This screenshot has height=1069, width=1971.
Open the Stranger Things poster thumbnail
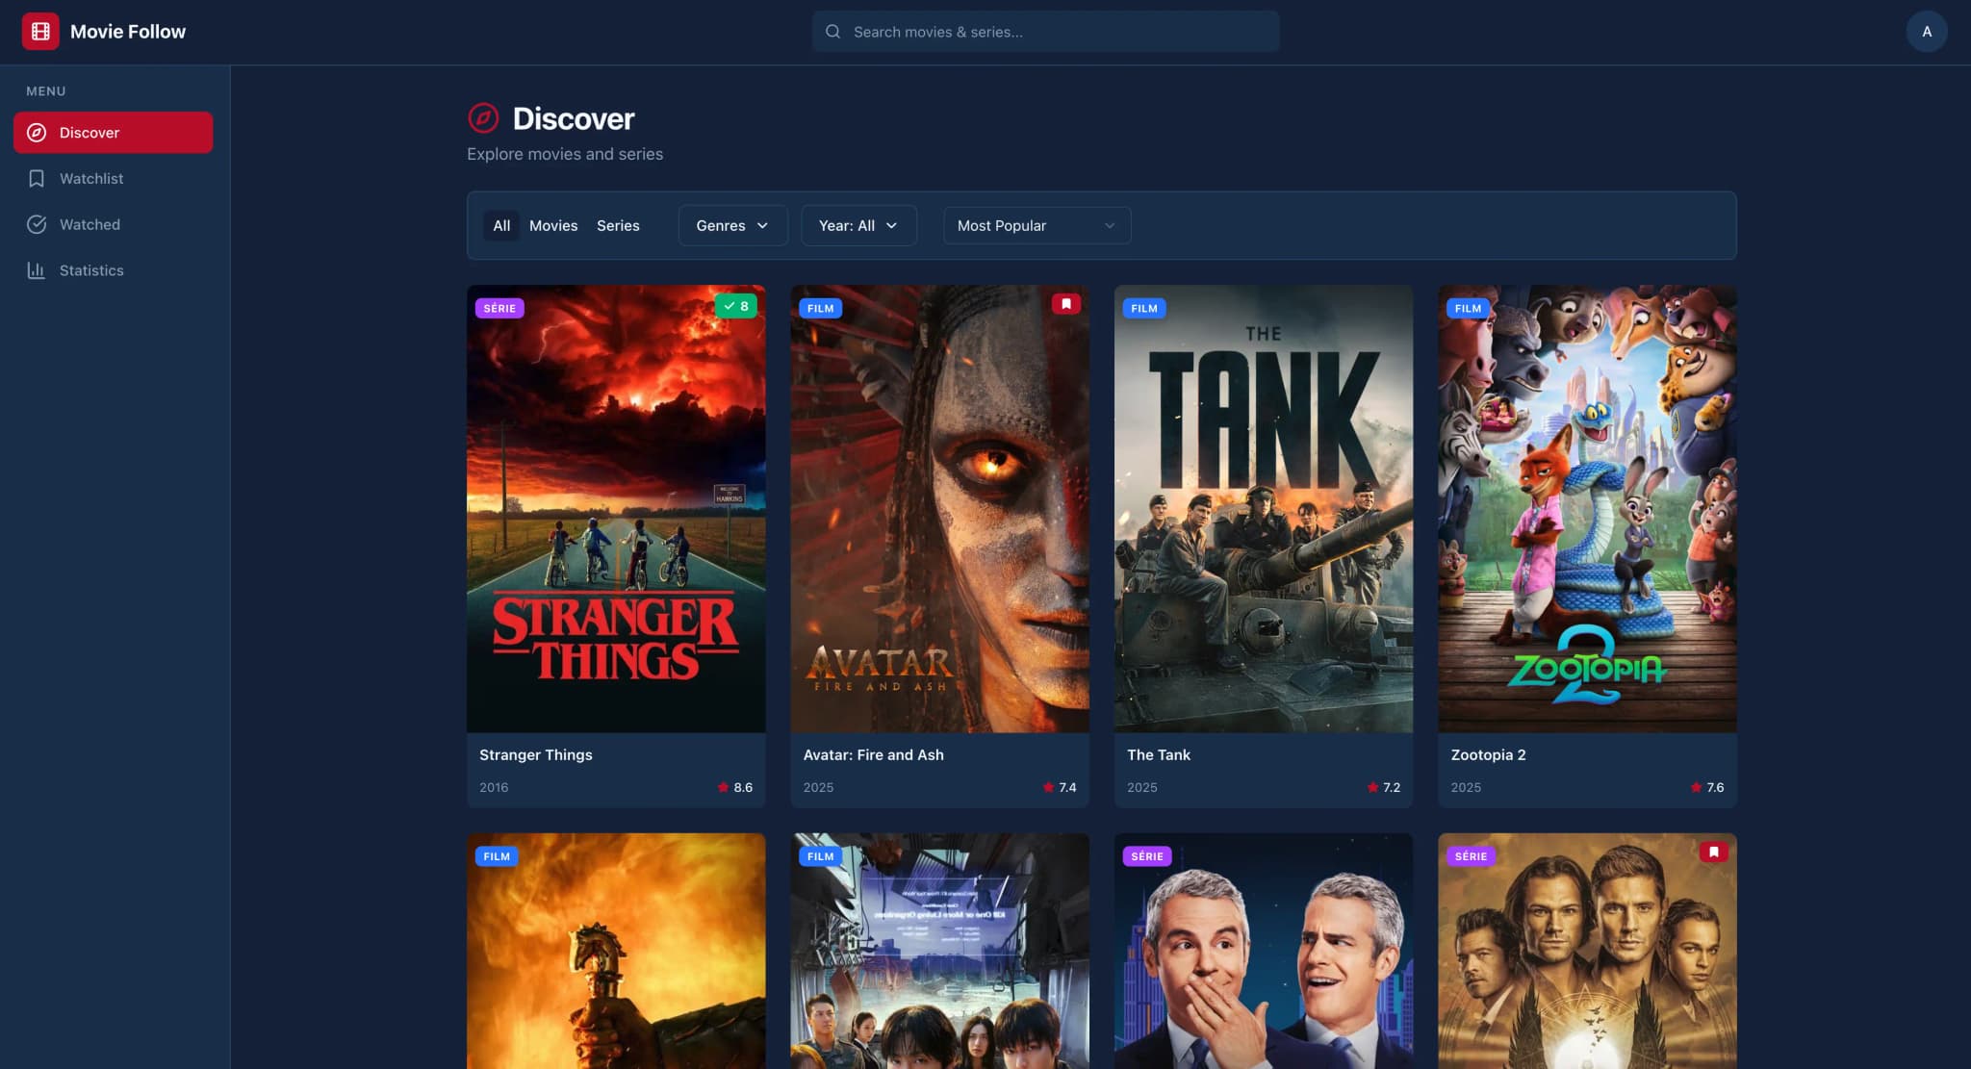pyautogui.click(x=616, y=508)
